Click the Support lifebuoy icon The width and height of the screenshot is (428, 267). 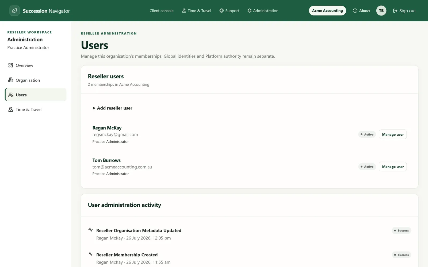(221, 11)
